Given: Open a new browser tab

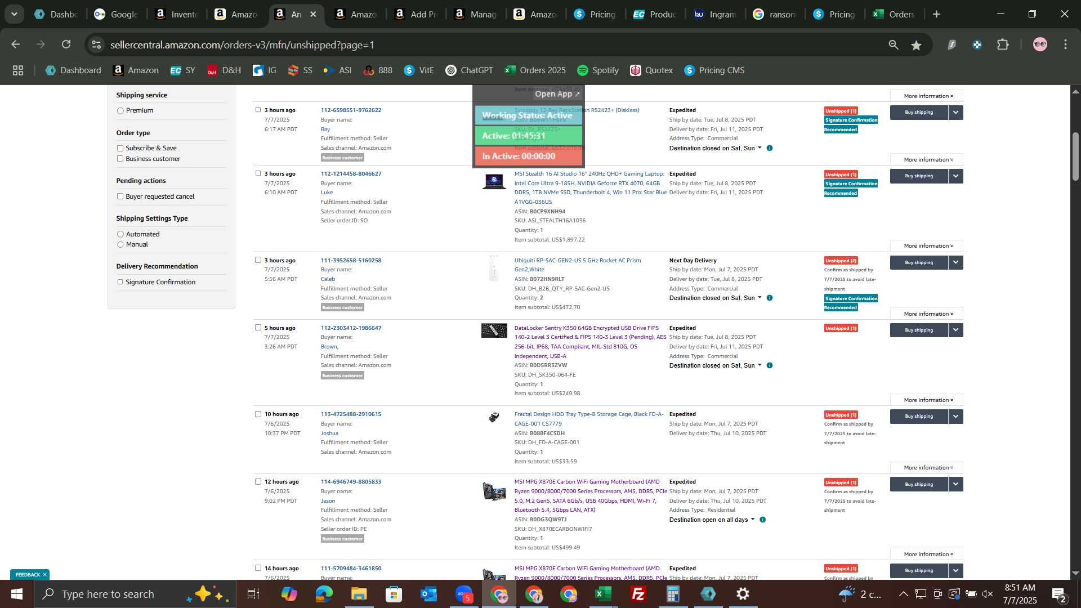Looking at the screenshot, I should click(936, 14).
